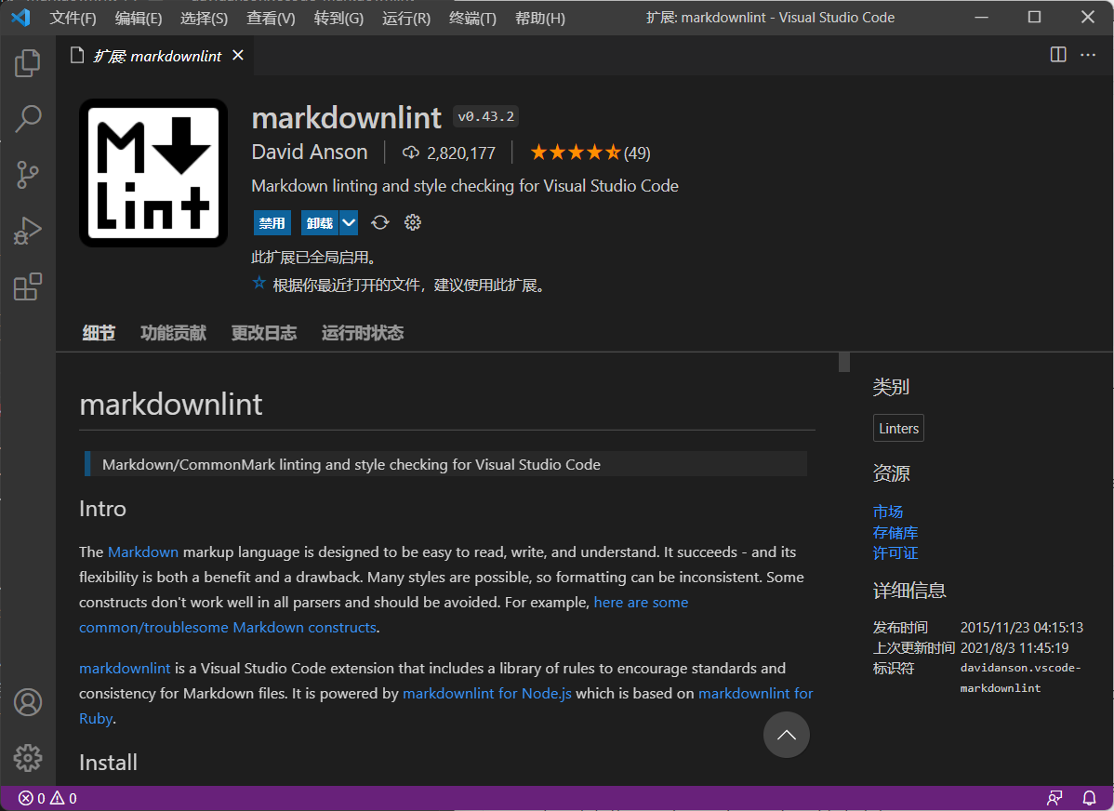Image resolution: width=1114 pixels, height=811 pixels.
Task: Open the Manage gear in activity bar
Action: [x=28, y=758]
